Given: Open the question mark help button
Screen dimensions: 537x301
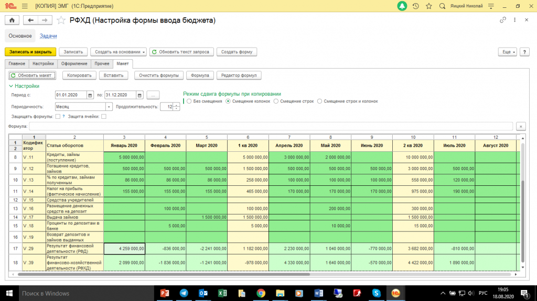Looking at the screenshot, I should (524, 52).
